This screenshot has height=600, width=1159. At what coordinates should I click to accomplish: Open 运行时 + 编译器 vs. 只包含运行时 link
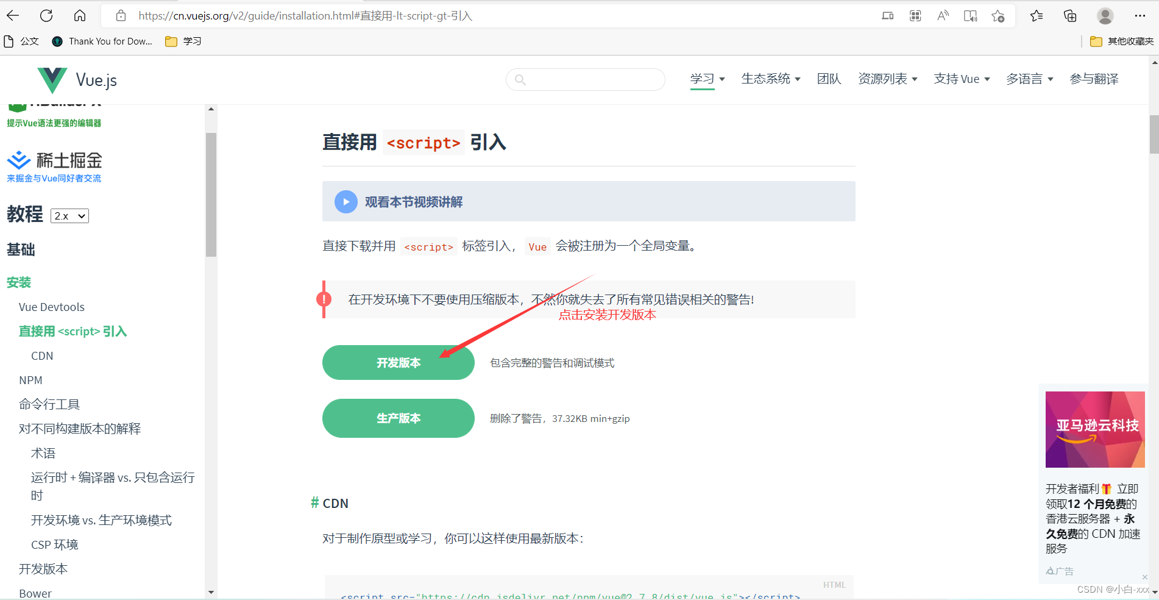click(113, 486)
